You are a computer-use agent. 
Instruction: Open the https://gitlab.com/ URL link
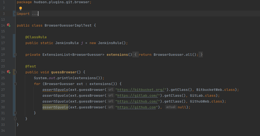point(137,96)
